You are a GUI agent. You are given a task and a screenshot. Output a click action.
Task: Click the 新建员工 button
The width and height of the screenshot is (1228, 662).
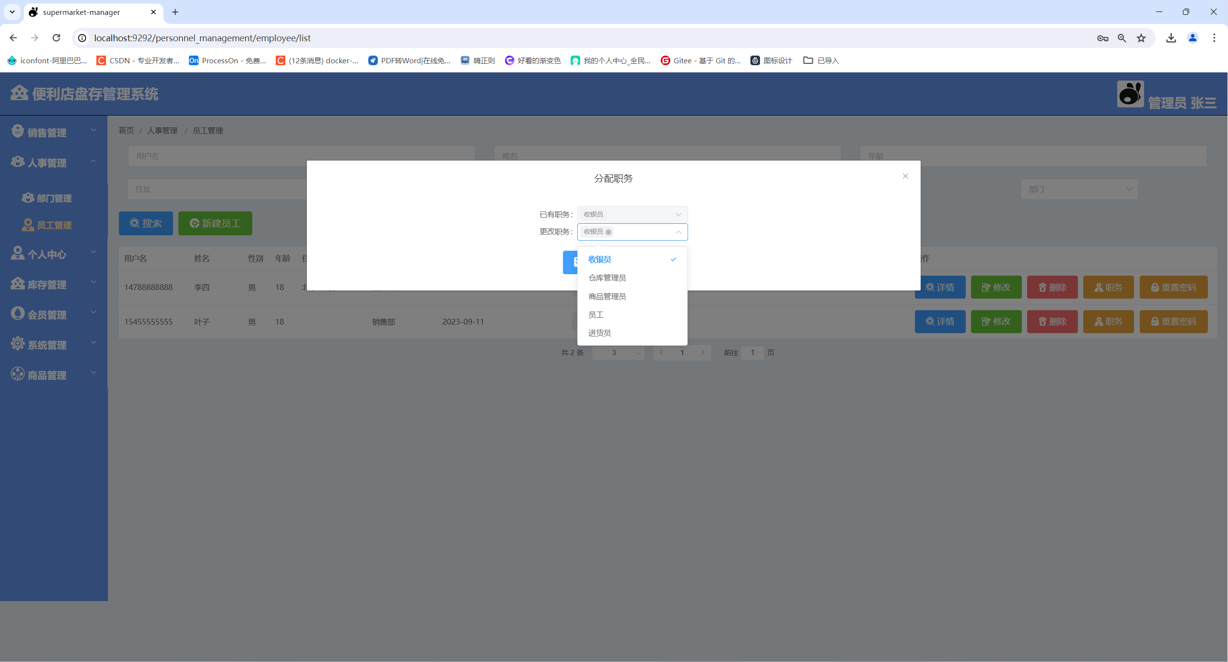coord(215,223)
